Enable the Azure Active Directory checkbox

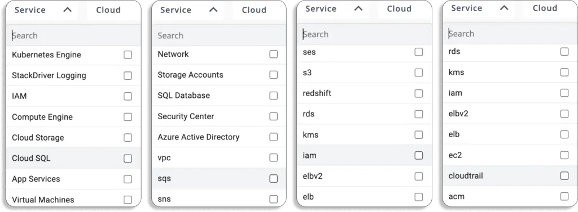[x=274, y=137]
